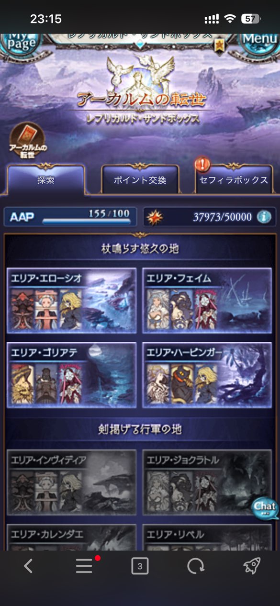Show the browser tabs counter
Screen dimensions: 280x606
click(x=140, y=566)
